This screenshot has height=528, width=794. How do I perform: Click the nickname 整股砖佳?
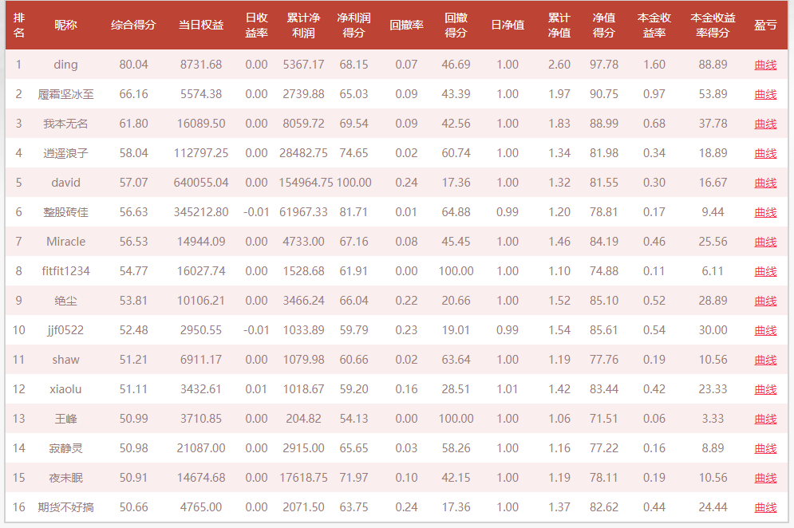tap(65, 212)
